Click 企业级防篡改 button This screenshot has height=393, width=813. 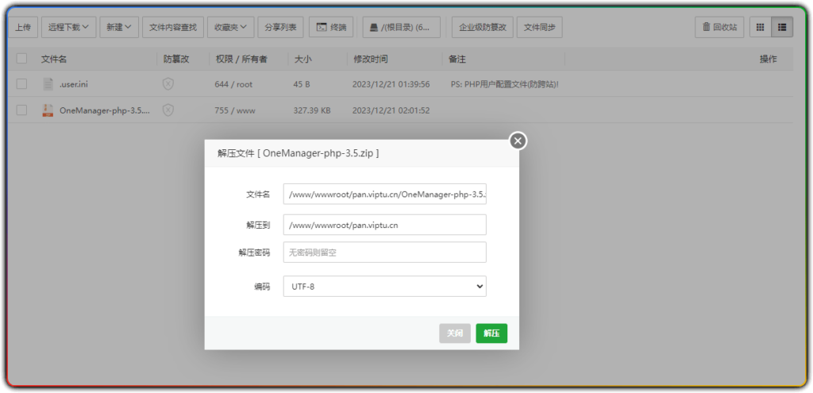pos(483,27)
